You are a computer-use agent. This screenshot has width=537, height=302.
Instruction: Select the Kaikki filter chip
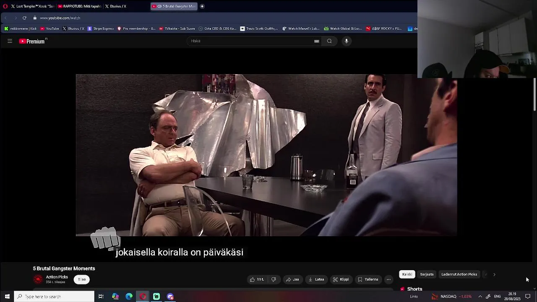click(x=407, y=274)
